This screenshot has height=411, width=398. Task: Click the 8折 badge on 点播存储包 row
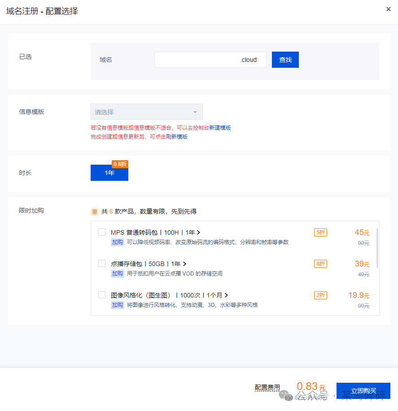321,264
